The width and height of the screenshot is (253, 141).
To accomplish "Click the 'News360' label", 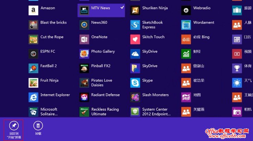I will (99, 22).
